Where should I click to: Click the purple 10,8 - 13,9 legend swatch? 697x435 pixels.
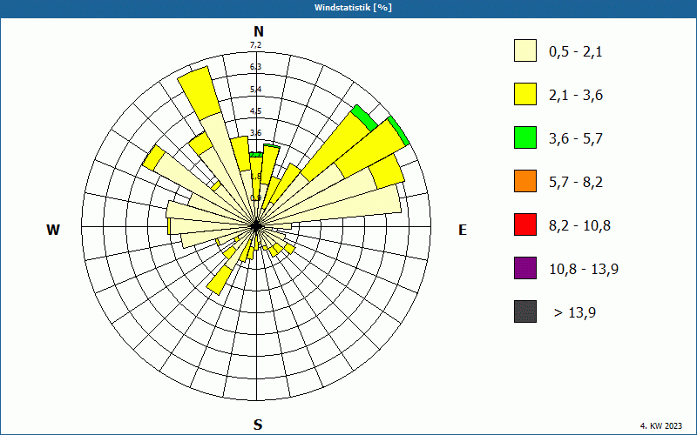525,268
